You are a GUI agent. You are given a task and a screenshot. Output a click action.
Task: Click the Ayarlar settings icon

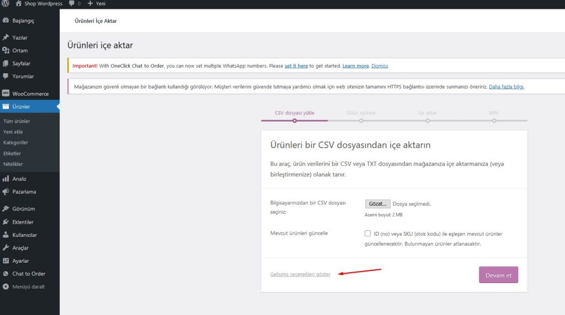6,260
